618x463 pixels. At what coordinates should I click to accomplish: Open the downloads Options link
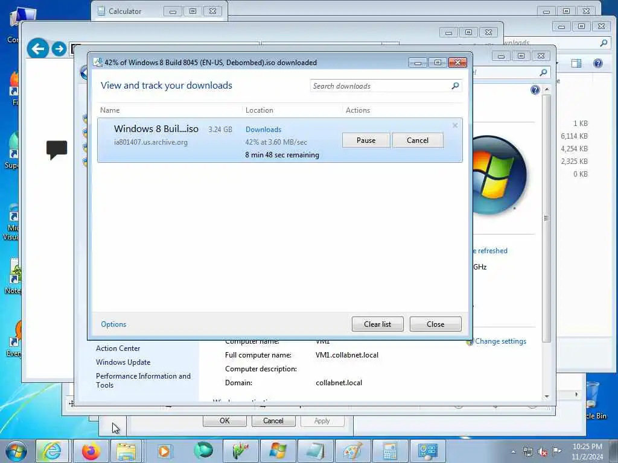[x=113, y=324]
